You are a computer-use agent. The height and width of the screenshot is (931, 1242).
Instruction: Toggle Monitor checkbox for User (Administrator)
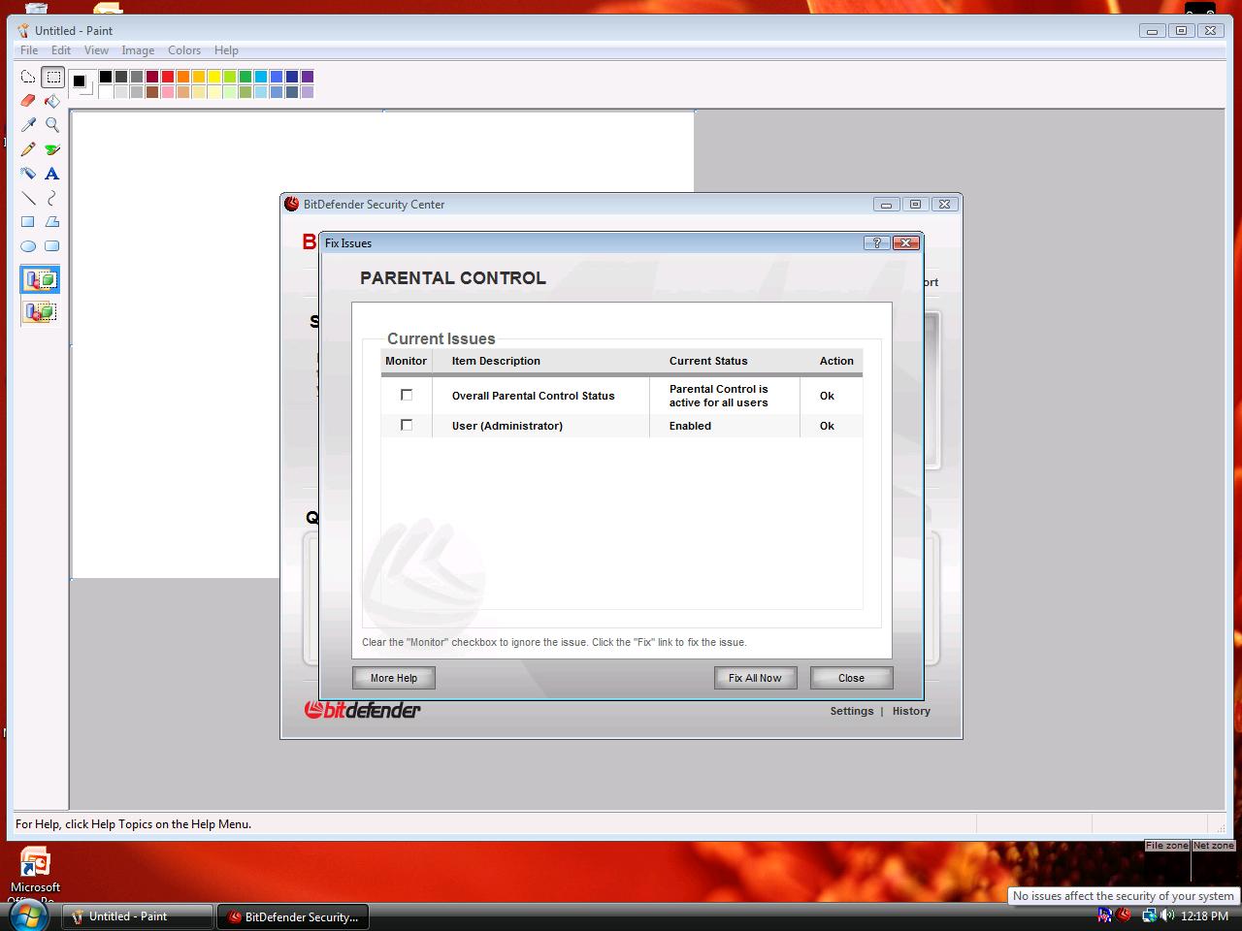(x=407, y=425)
